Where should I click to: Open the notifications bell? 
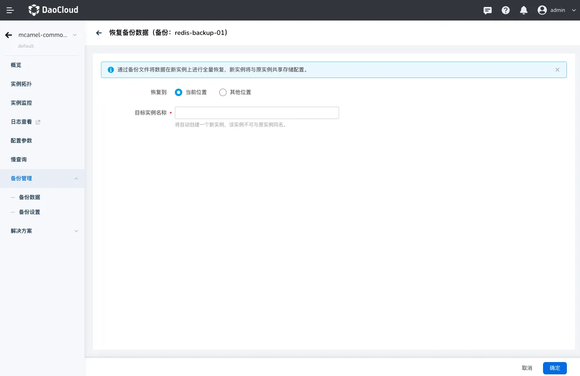point(524,10)
